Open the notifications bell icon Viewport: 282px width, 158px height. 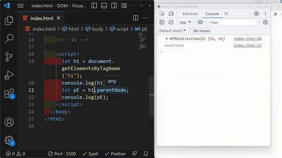click(146, 154)
